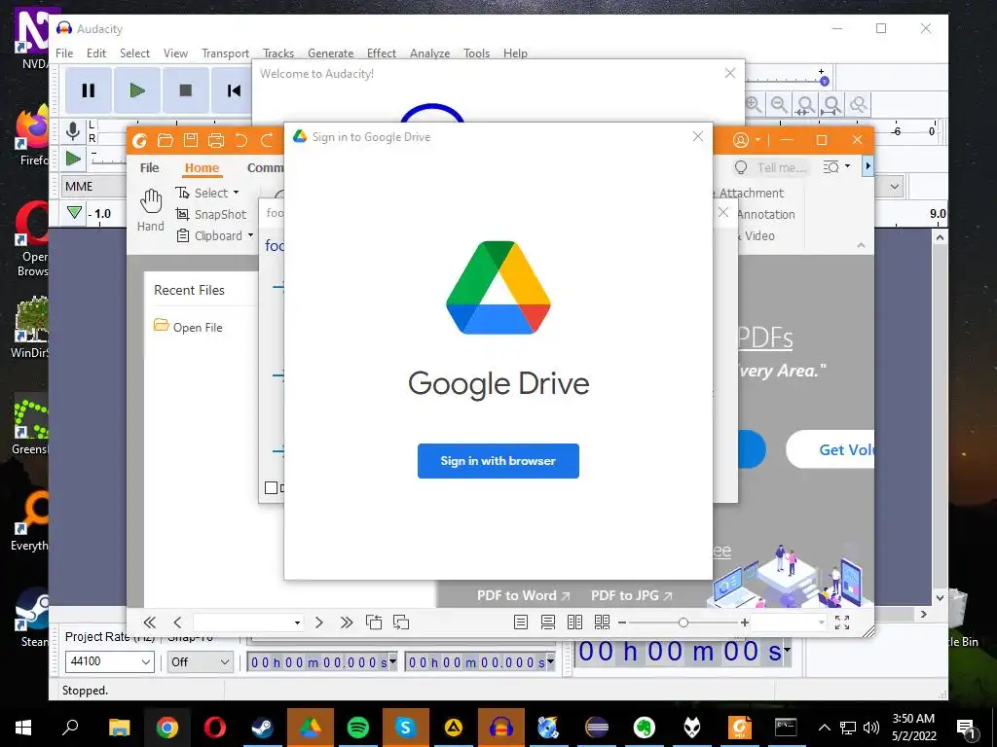Open the Analyze menu in Audacity
The height and width of the screenshot is (747, 997).
point(429,53)
